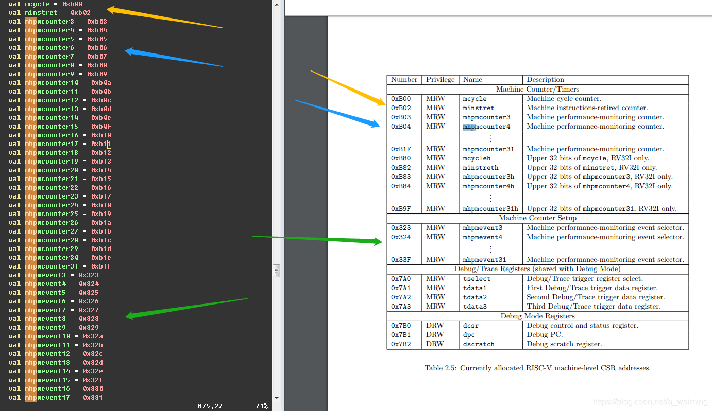Click the 'Name' column header in the PDF table
Viewport: 712px width, 411px height.
[472, 80]
